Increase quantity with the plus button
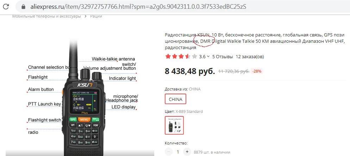350x156 pixels. pos(187,152)
